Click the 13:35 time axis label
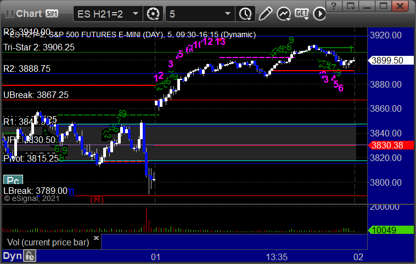Image resolution: width=416 pixels, height=264 pixels. click(277, 257)
